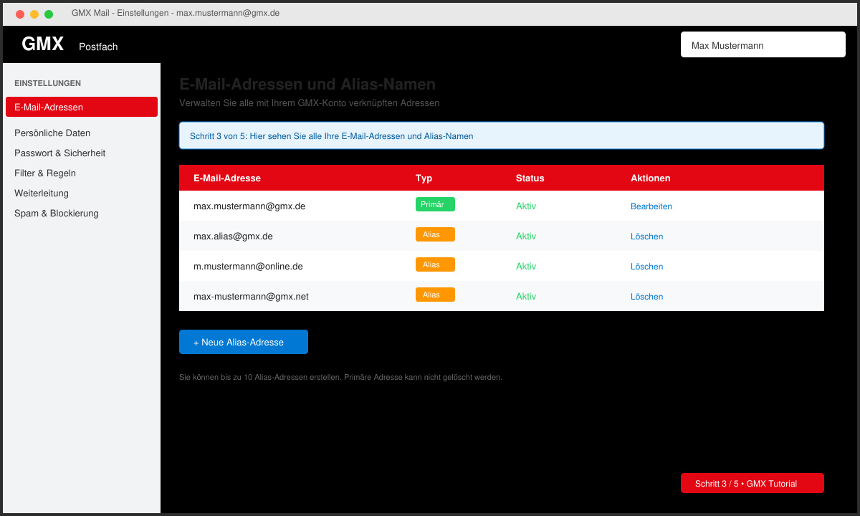
Task: Open Passwort & Sicherheit settings
Action: (x=60, y=153)
